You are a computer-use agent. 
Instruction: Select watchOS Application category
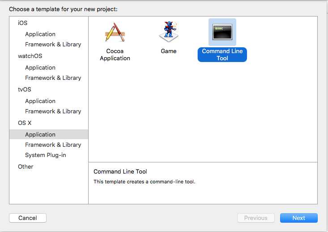40,67
